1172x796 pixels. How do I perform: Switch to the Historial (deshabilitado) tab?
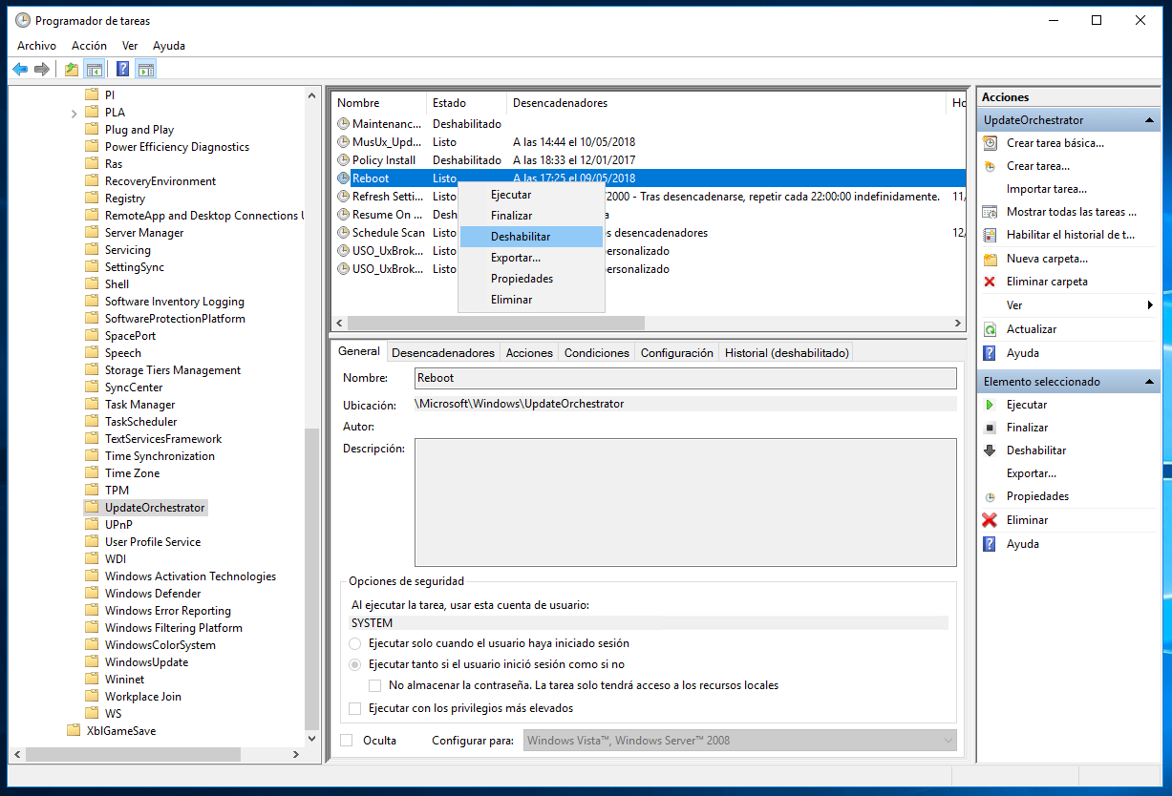coord(786,353)
